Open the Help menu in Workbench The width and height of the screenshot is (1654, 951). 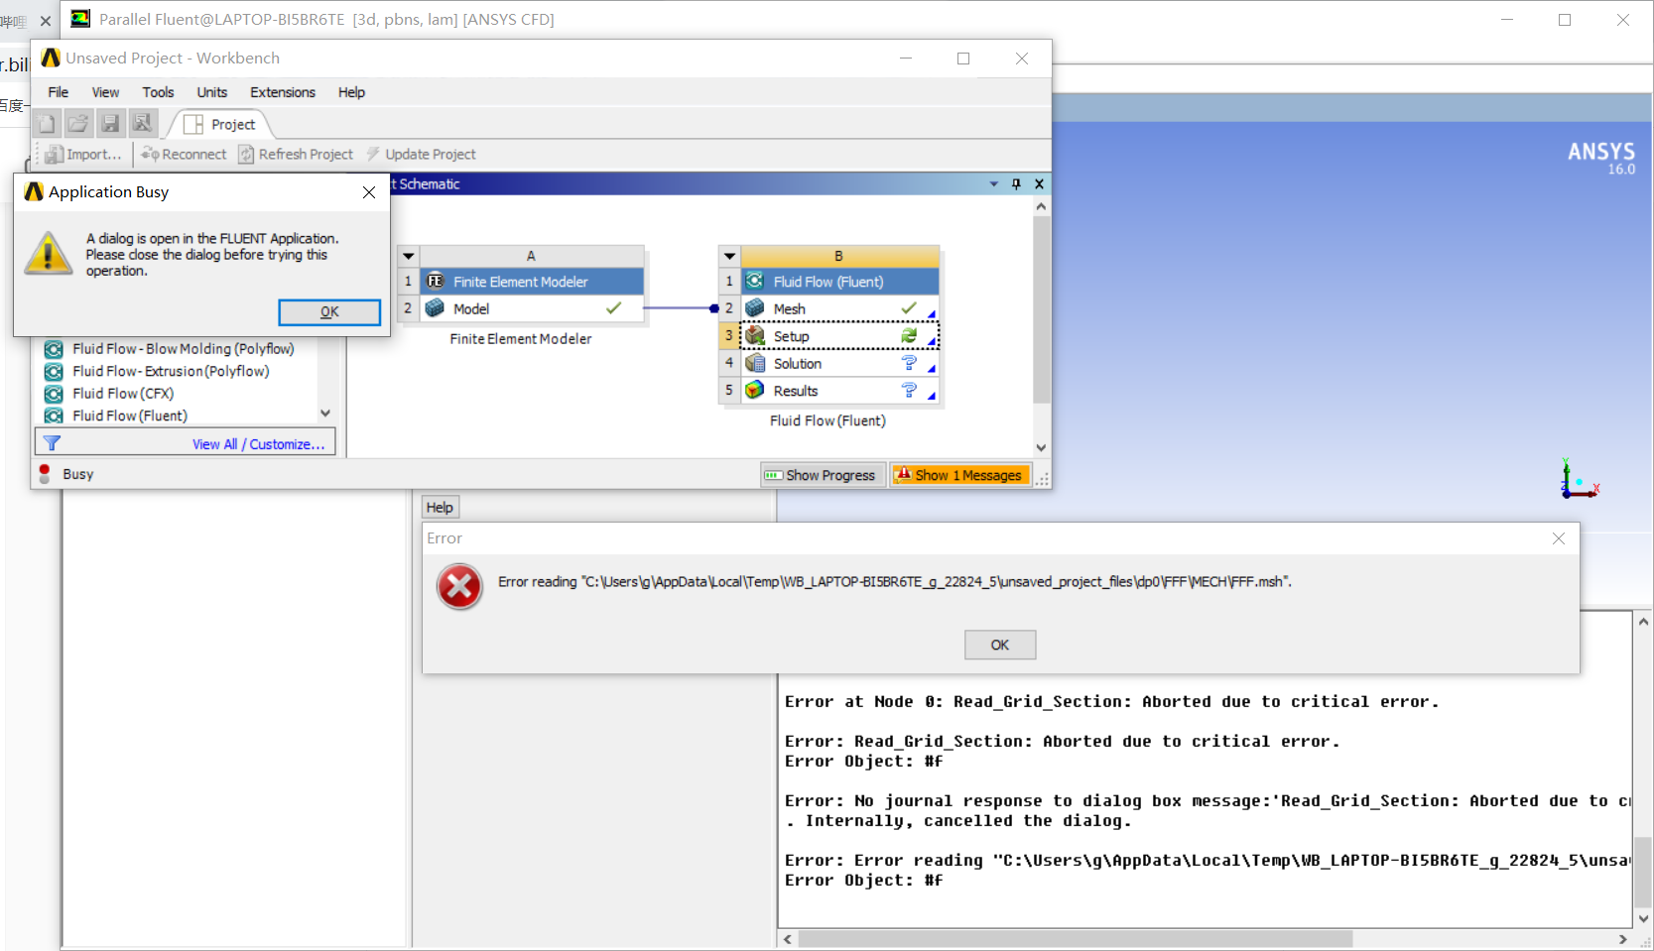click(x=351, y=92)
